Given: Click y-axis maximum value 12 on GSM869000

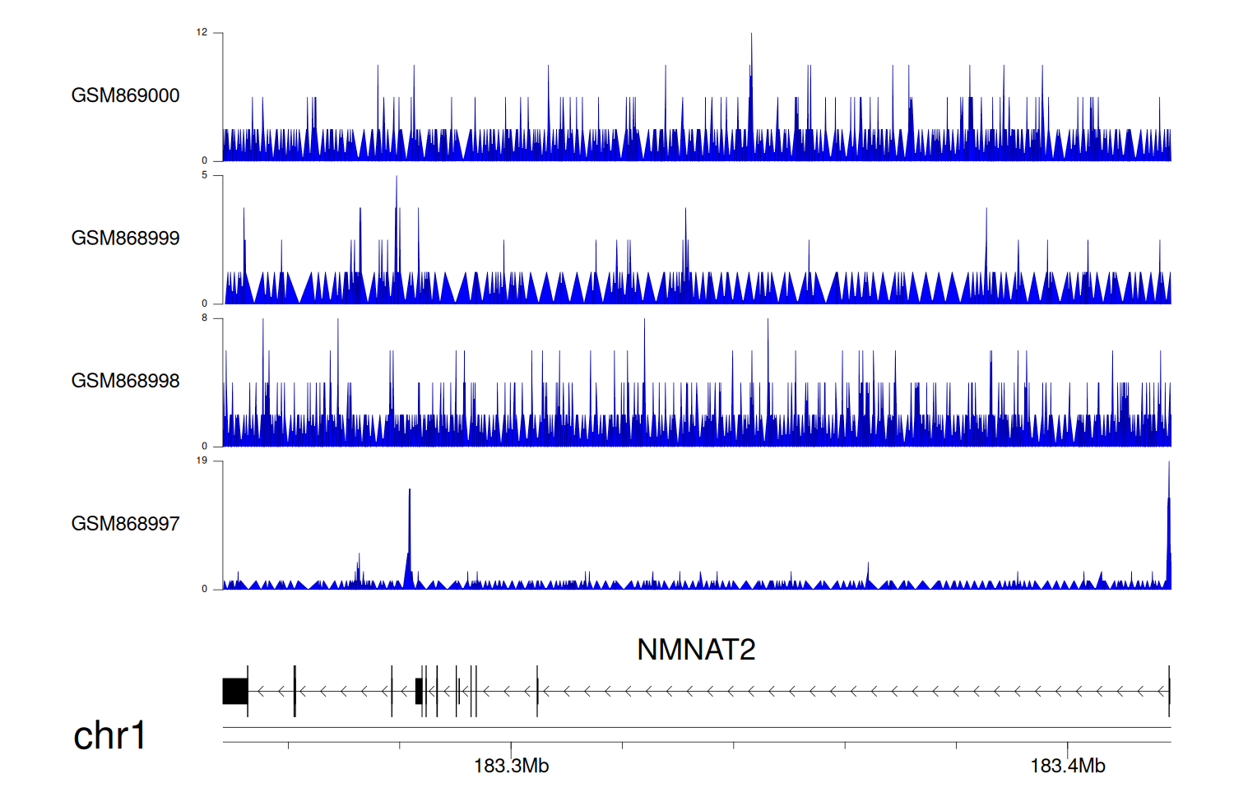Looking at the screenshot, I should pos(202,33).
